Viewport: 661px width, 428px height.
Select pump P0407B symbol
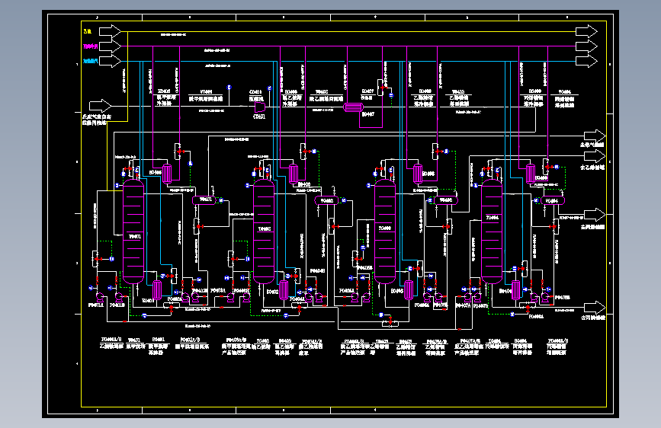point(477,298)
